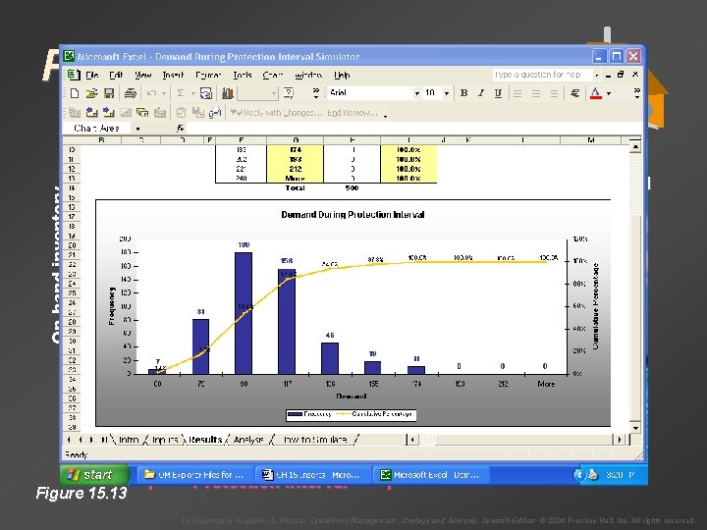707x530 pixels.
Task: Open the Insert menu
Action: click(x=173, y=75)
